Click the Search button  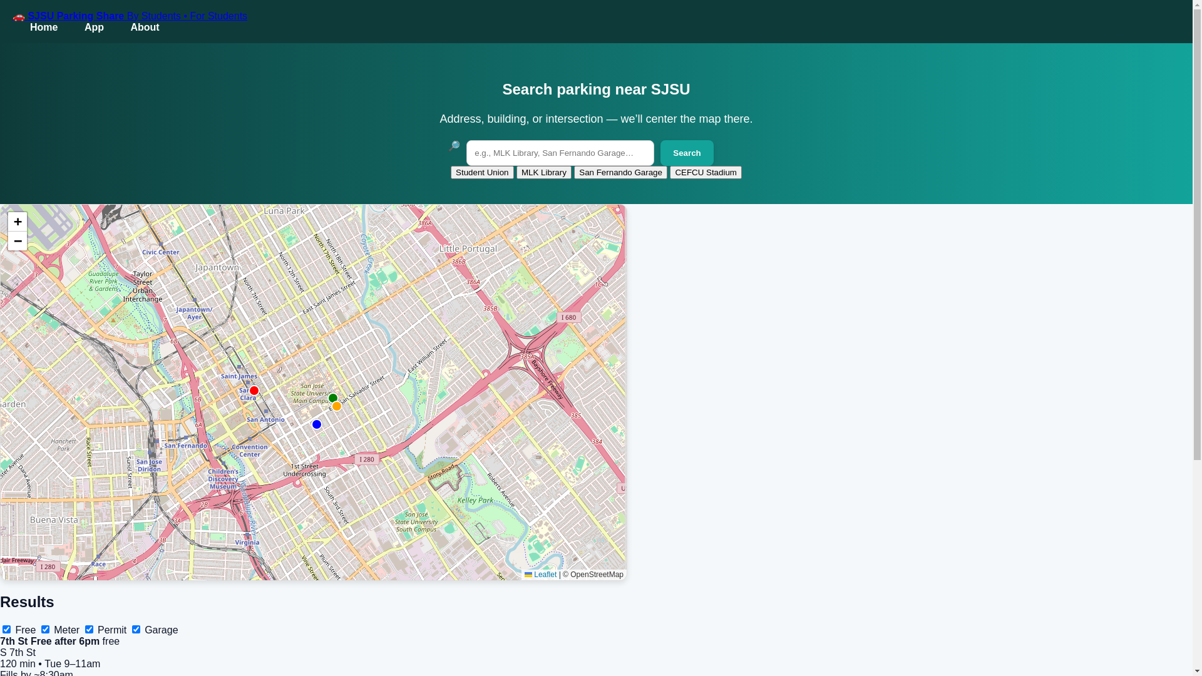(x=687, y=153)
